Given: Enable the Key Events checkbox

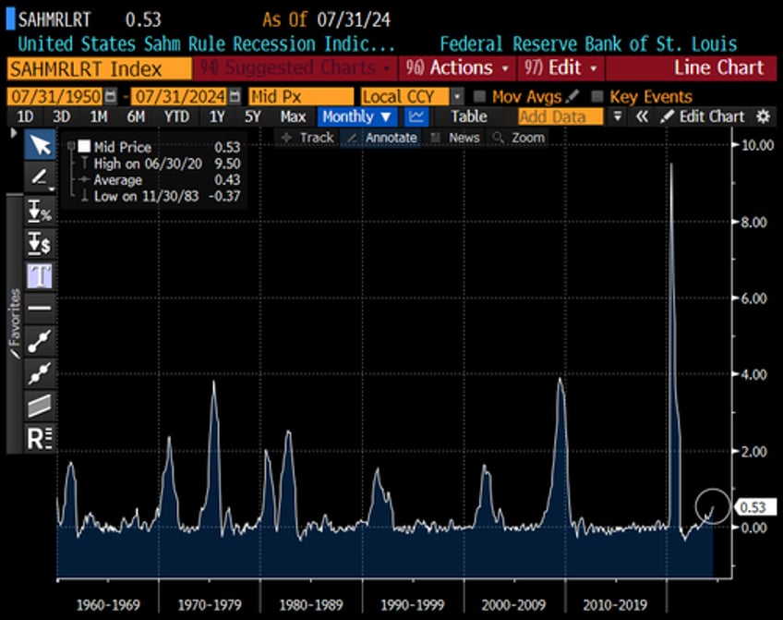Looking at the screenshot, I should click(596, 96).
